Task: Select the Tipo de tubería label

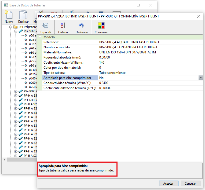Action: (x=54, y=73)
